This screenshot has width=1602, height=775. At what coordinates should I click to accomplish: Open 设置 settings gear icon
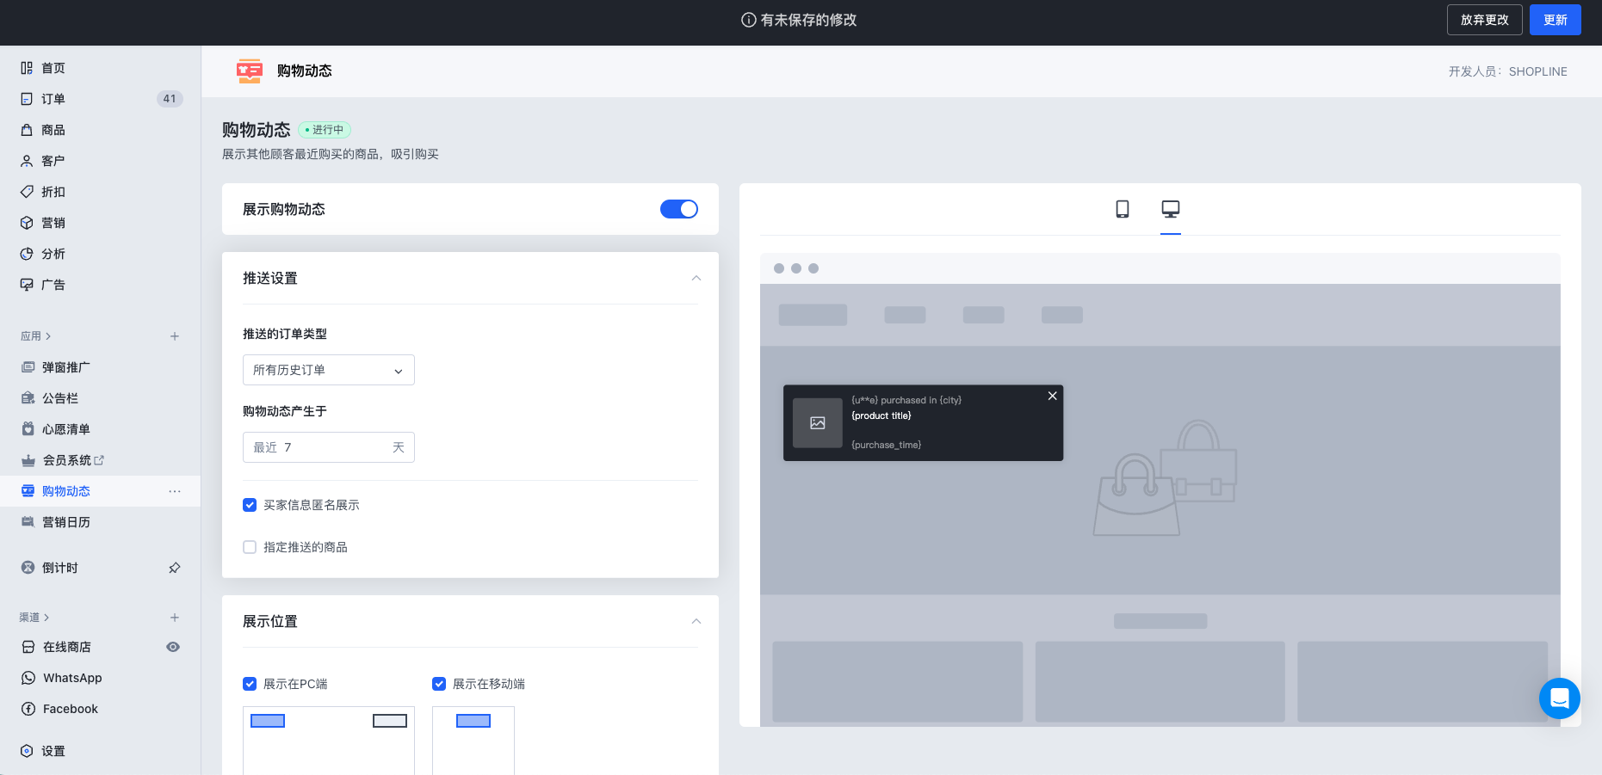[x=27, y=751]
